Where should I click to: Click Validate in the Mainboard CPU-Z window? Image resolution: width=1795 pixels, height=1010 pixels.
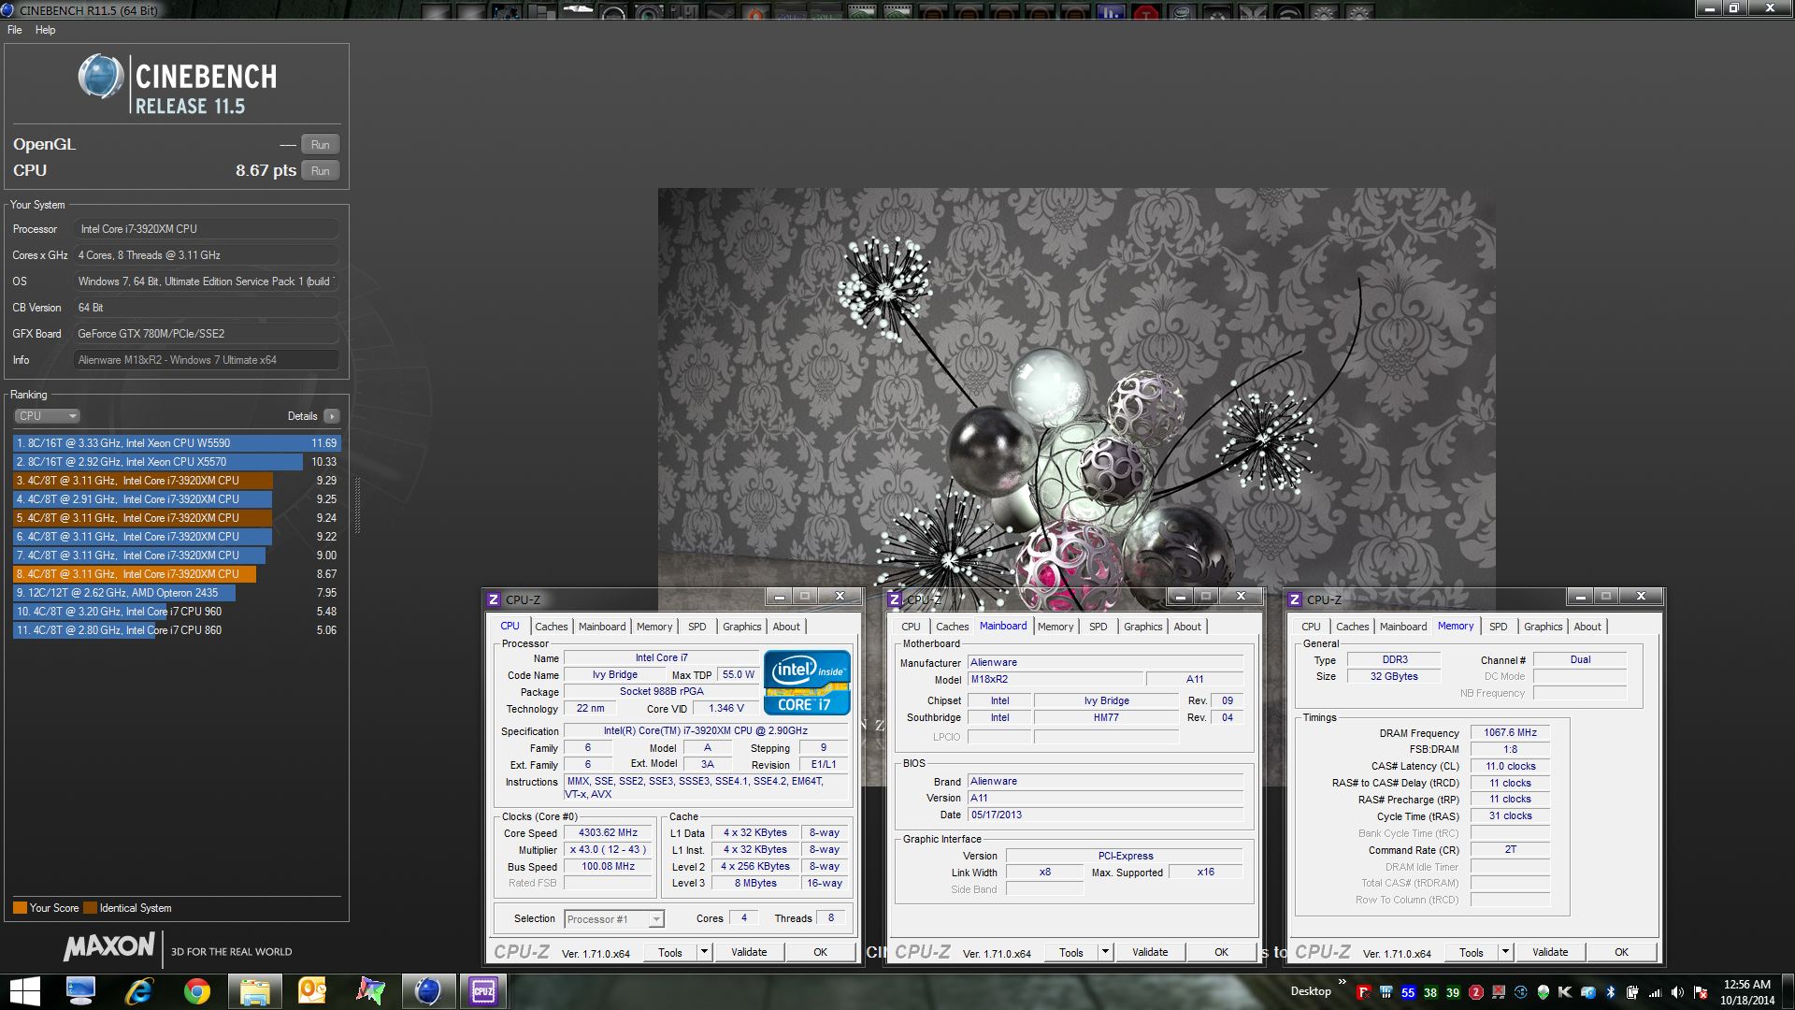click(1150, 952)
